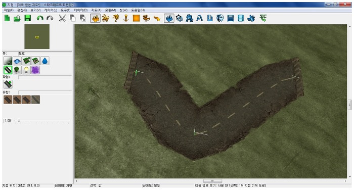Select the road bend point marker

[x=195, y=133]
